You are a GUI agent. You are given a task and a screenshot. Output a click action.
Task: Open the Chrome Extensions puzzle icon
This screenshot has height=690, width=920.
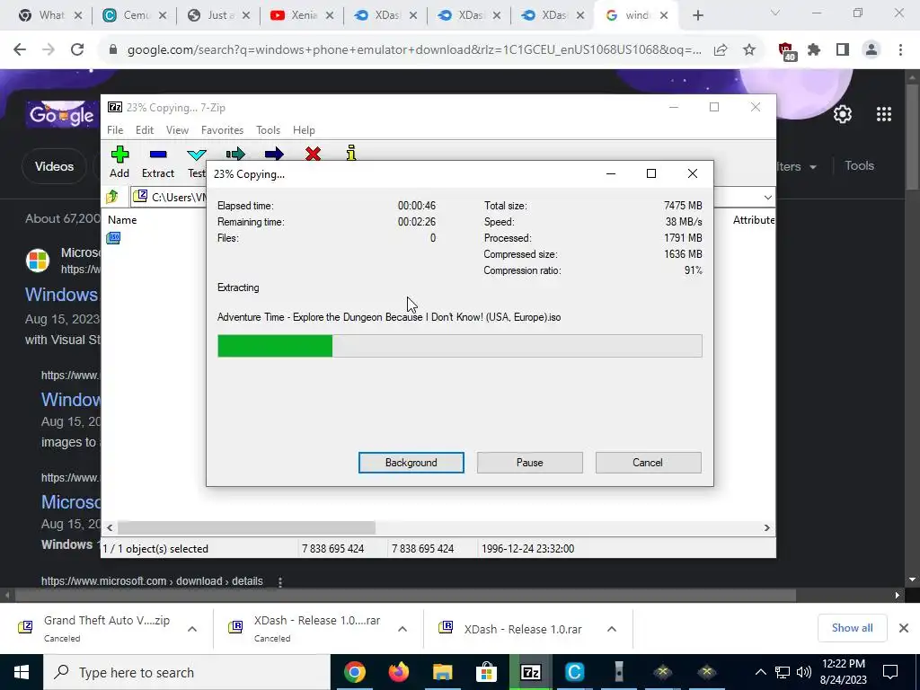814,50
